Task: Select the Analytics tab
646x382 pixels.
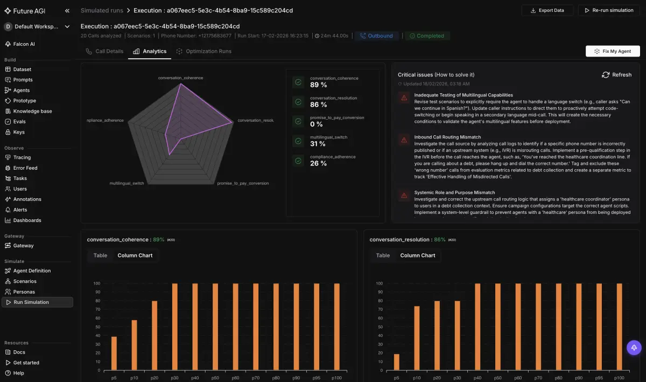Action: tap(150, 52)
